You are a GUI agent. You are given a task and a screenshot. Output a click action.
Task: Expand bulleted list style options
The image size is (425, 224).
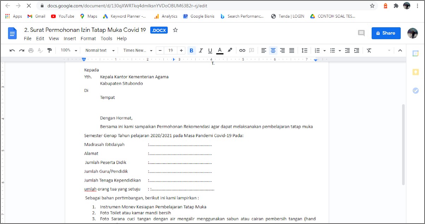[x=340, y=51]
